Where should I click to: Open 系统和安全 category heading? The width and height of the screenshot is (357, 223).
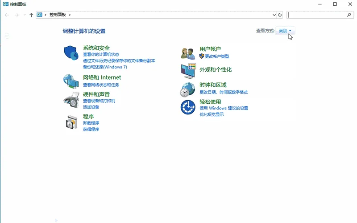[x=96, y=48]
